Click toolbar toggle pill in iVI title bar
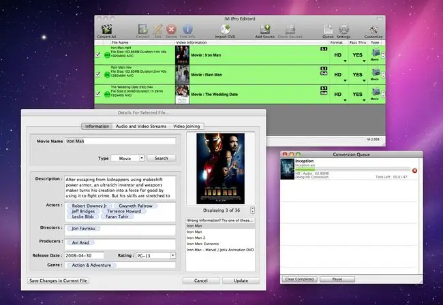Screen dimensions: 443x305 click(x=380, y=19)
